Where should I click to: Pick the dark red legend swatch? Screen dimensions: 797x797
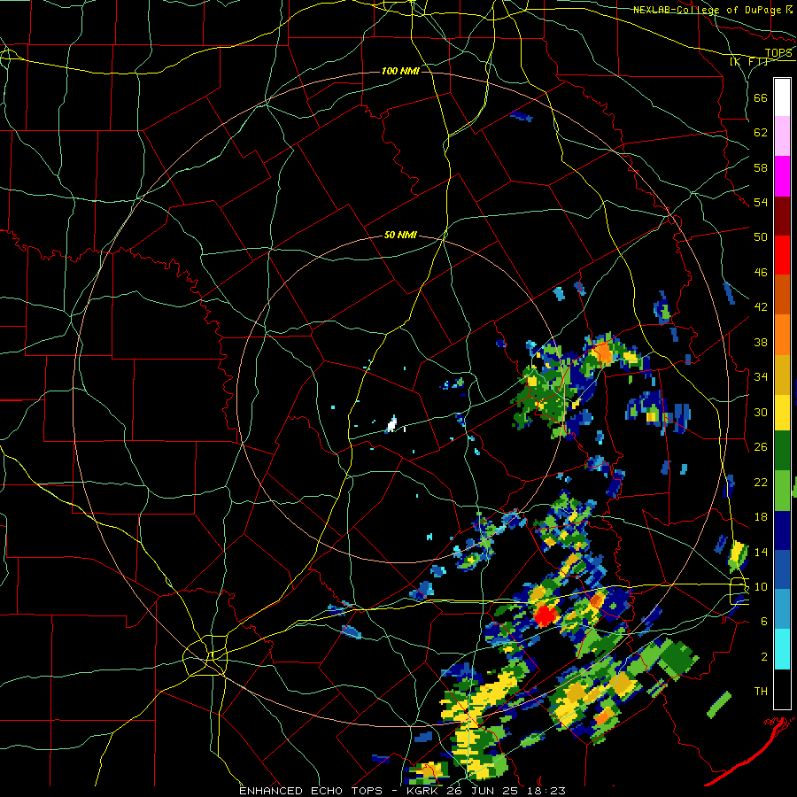782,216
